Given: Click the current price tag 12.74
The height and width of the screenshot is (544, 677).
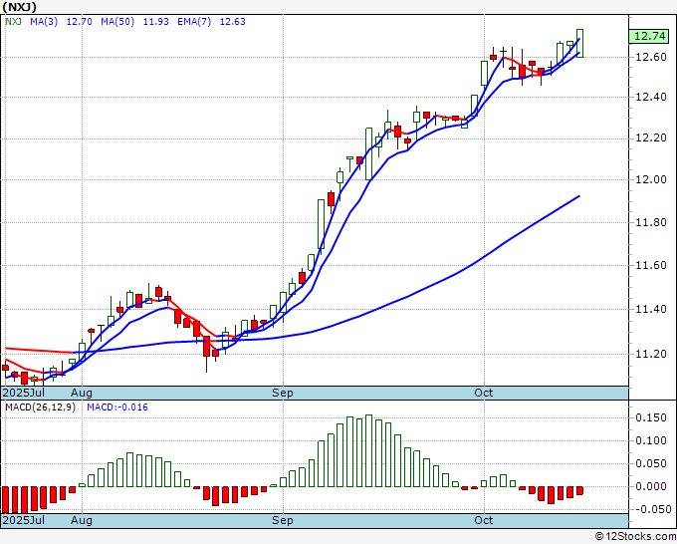Looking at the screenshot, I should pyautogui.click(x=650, y=36).
